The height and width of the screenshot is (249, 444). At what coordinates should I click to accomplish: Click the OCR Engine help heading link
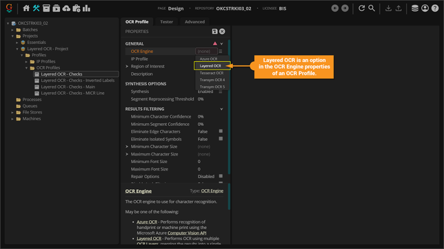point(138,191)
